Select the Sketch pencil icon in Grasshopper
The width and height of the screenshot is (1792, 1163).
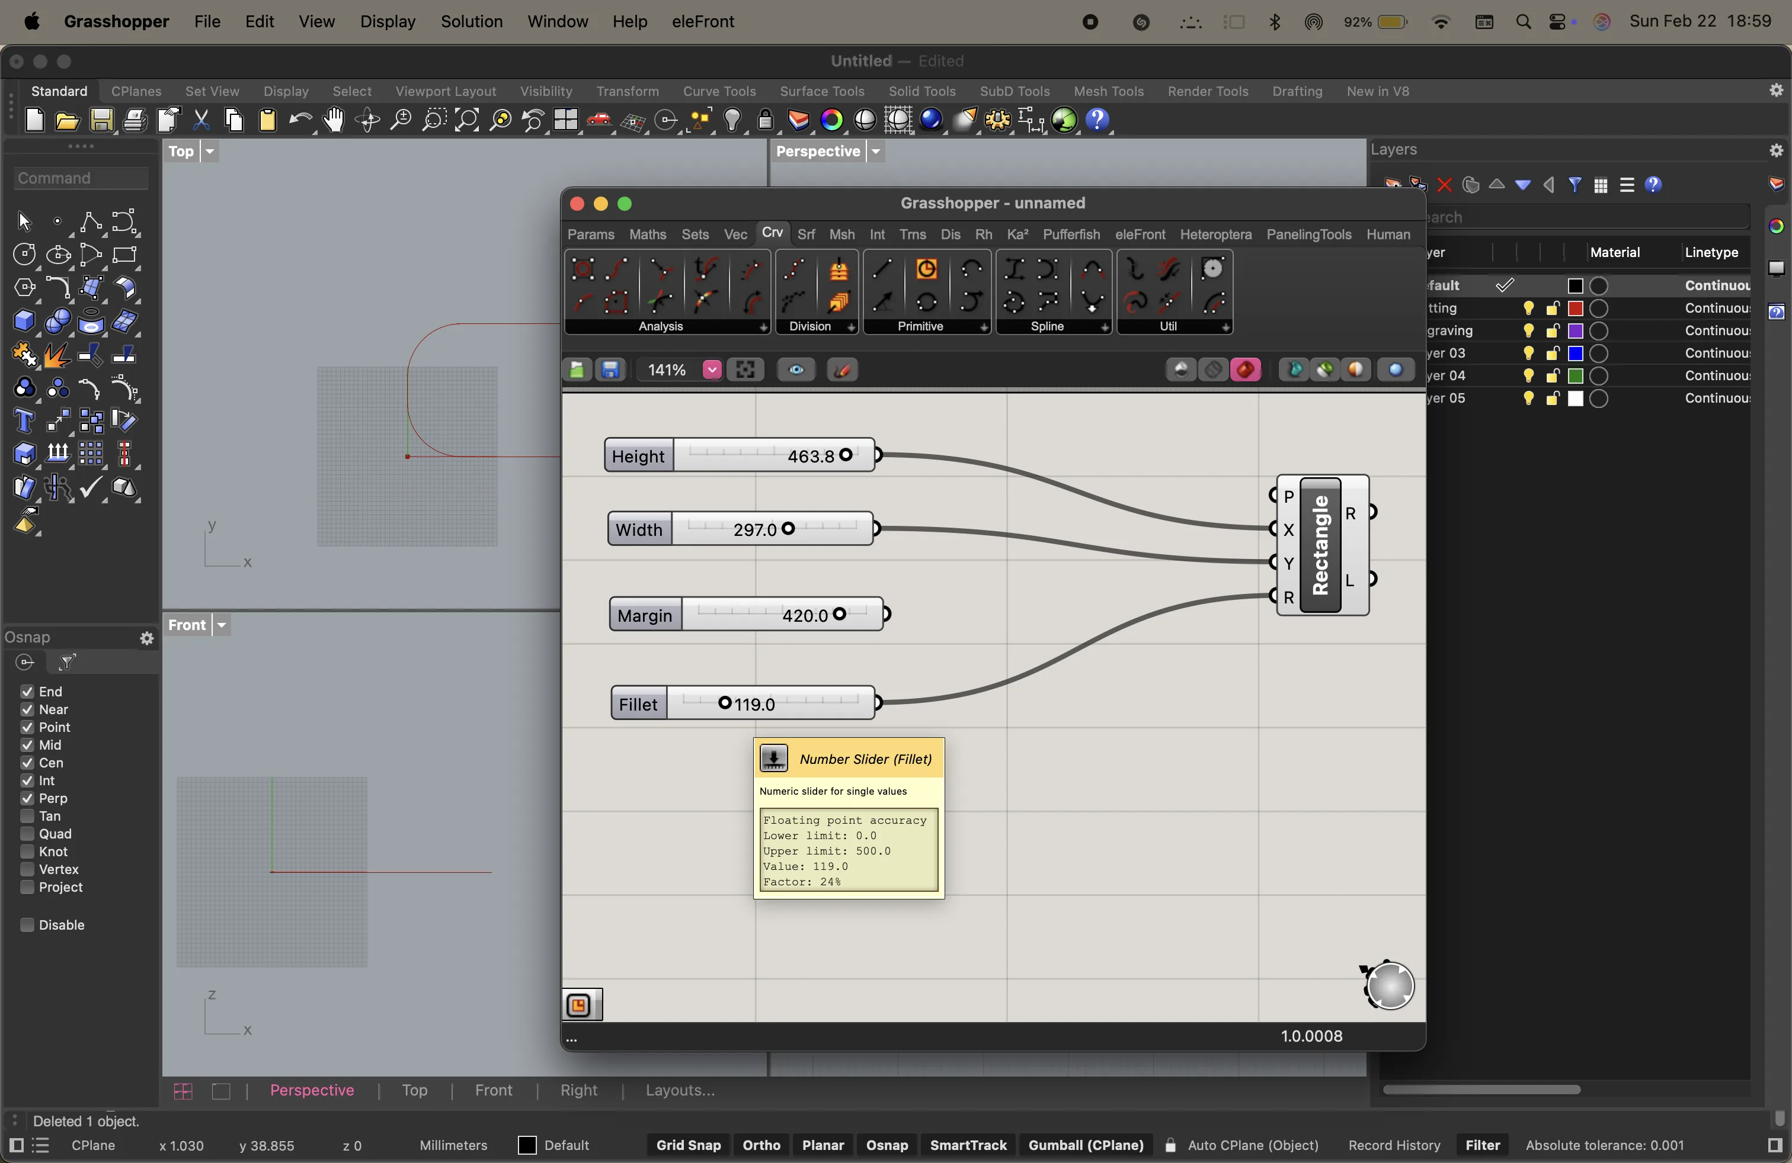click(x=843, y=370)
